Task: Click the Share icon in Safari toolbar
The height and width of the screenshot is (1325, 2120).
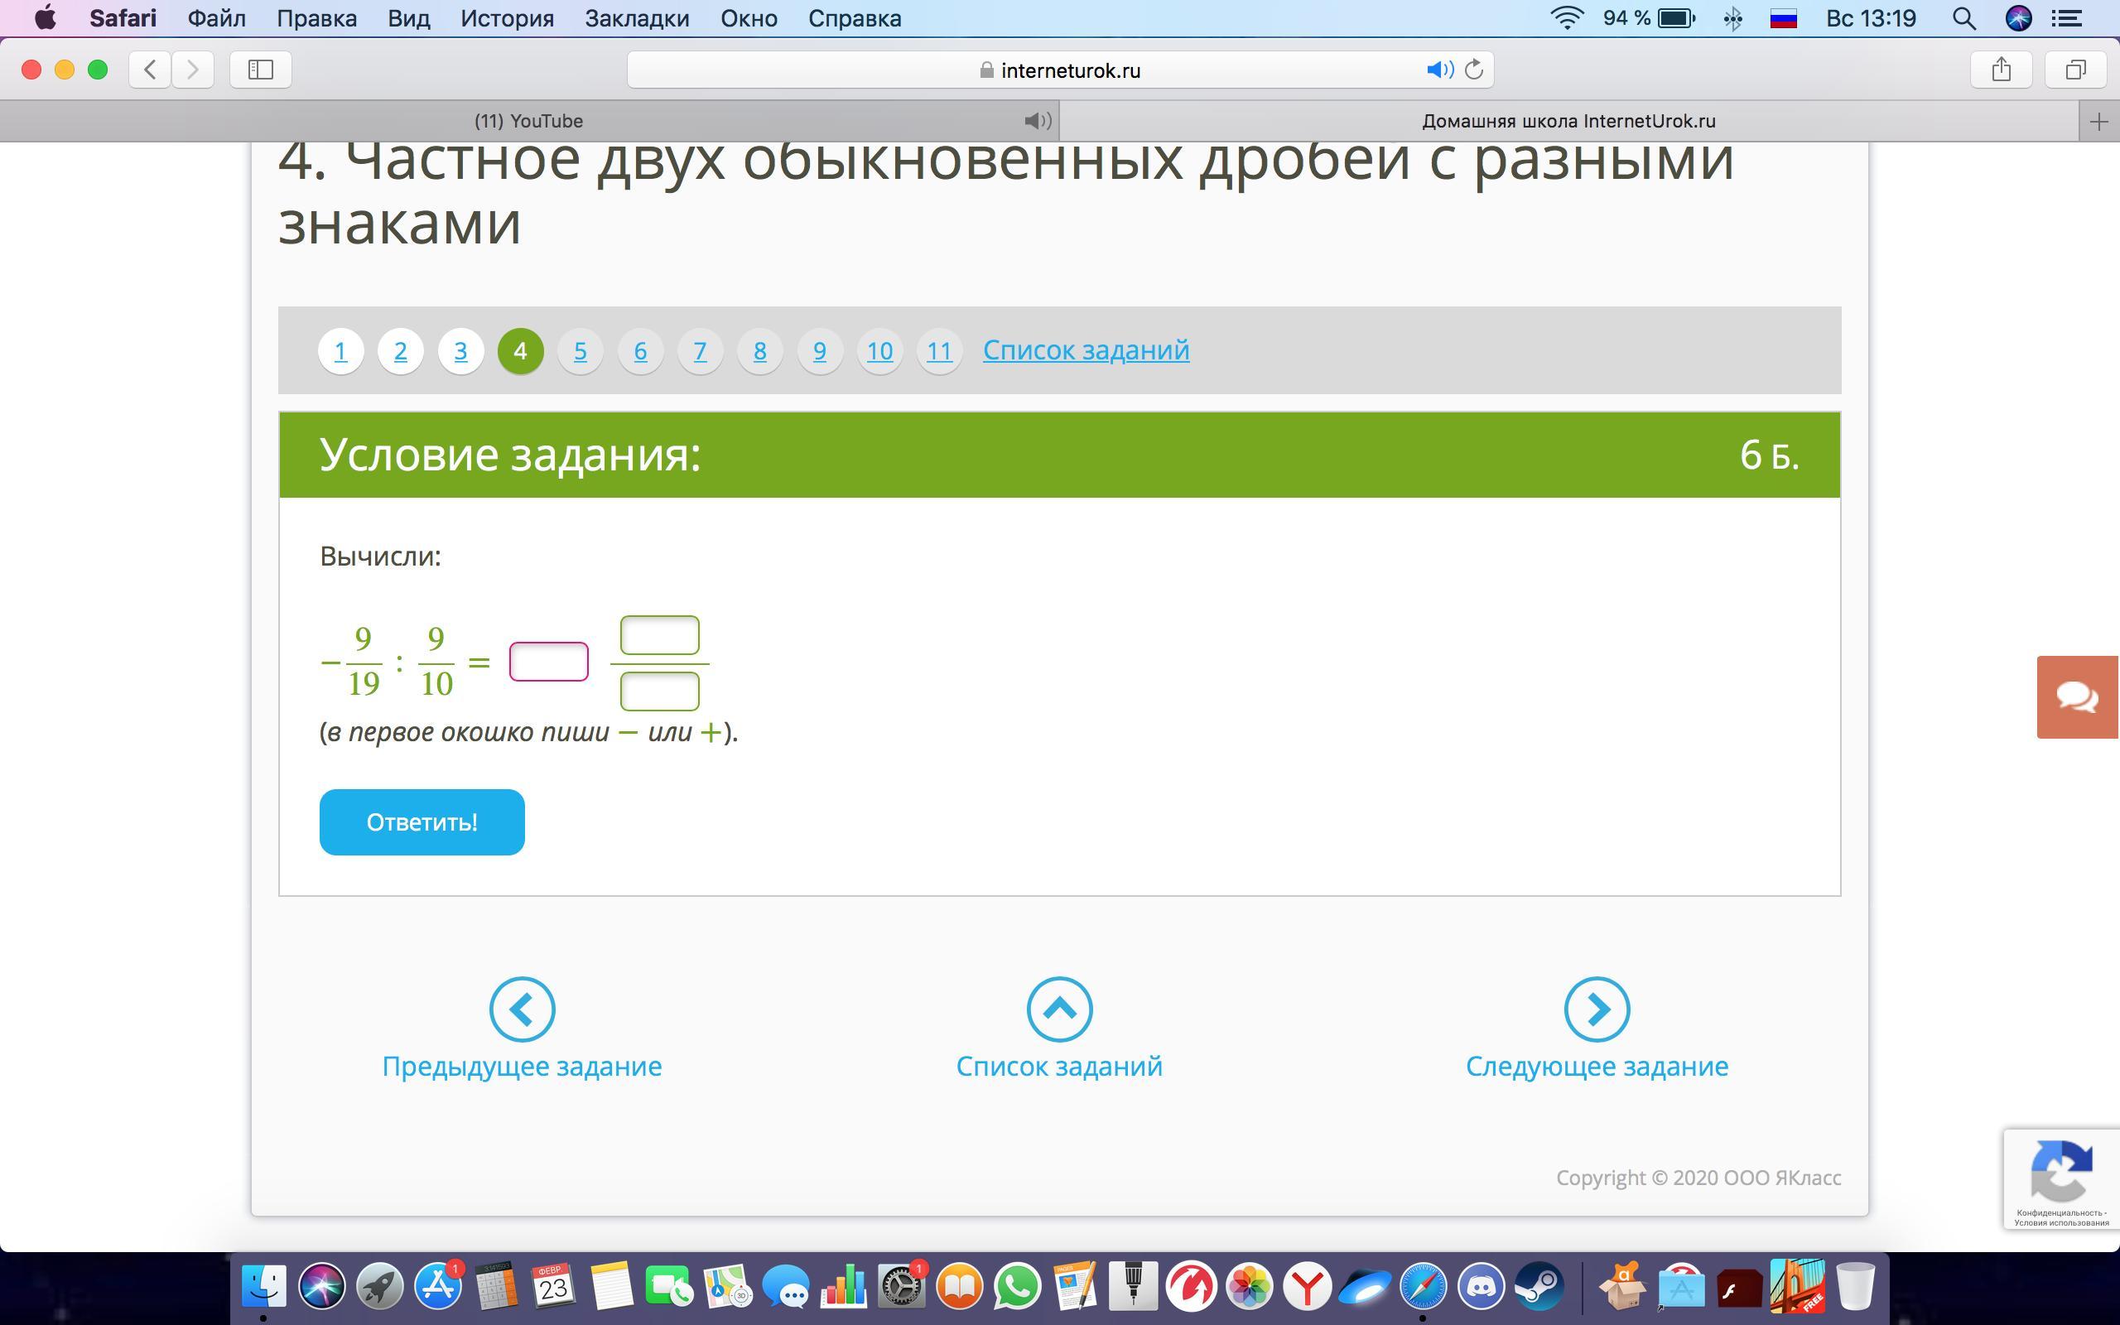Action: [2001, 70]
